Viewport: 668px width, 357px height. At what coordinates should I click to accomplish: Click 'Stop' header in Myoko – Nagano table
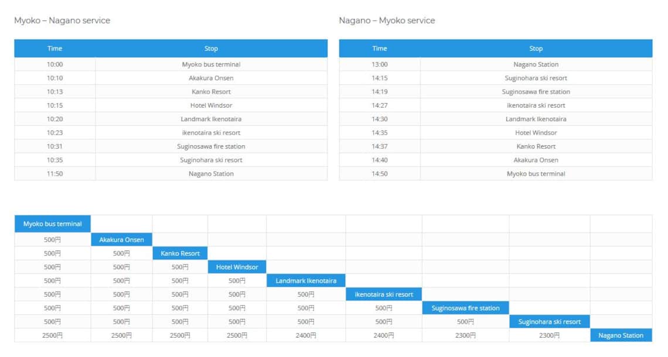[x=212, y=49]
